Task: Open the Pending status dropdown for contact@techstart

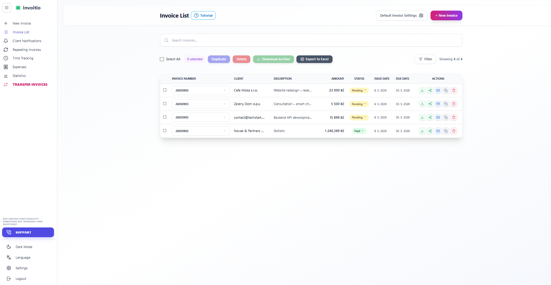Action: pos(359,118)
